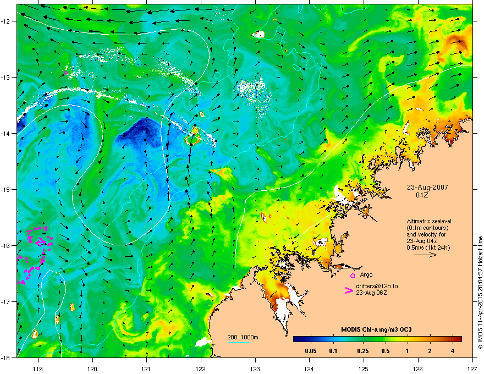This screenshot has width=484, height=374.
Task: Click the longitude axis label 124
Action: point(310,369)
